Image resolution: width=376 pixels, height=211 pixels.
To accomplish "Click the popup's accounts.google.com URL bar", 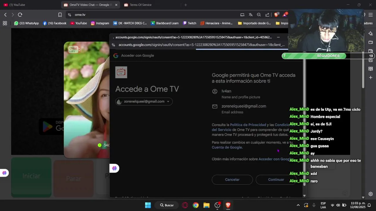I will click(202, 45).
